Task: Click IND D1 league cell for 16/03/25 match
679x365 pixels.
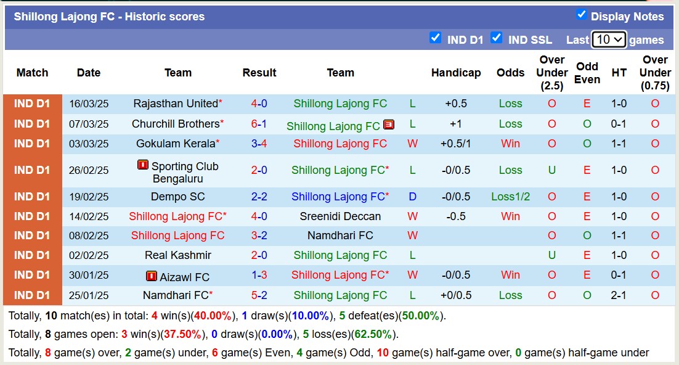Action: tap(32, 104)
